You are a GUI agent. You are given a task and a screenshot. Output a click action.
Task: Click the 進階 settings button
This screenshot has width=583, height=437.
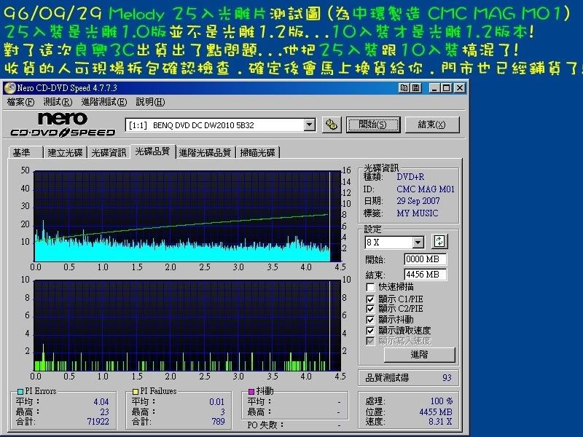(x=420, y=355)
